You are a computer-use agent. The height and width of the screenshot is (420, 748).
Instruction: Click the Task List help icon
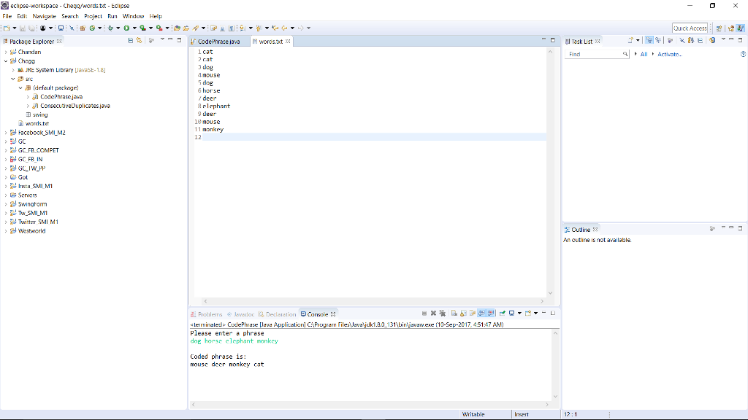pos(743,54)
